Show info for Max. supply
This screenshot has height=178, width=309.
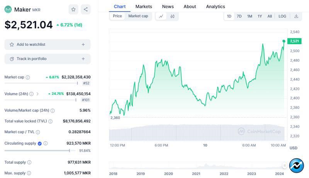coord(29,173)
